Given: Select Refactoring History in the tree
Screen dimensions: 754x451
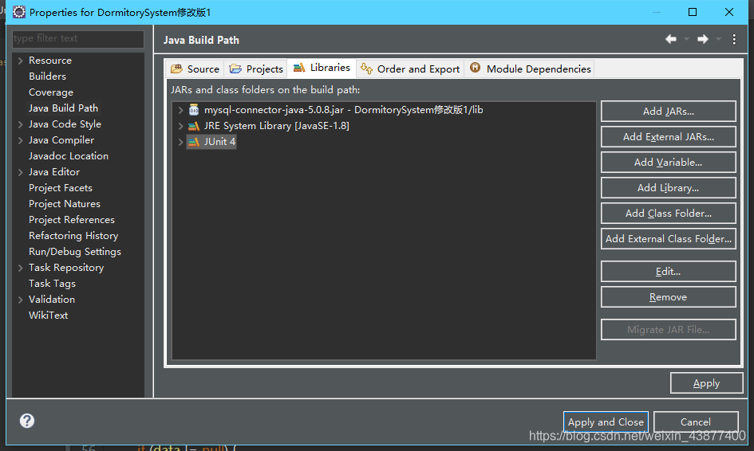Looking at the screenshot, I should [73, 236].
